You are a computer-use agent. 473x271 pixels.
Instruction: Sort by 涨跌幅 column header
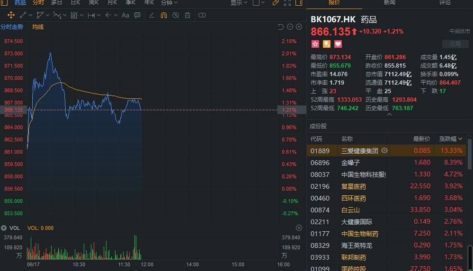(451, 139)
